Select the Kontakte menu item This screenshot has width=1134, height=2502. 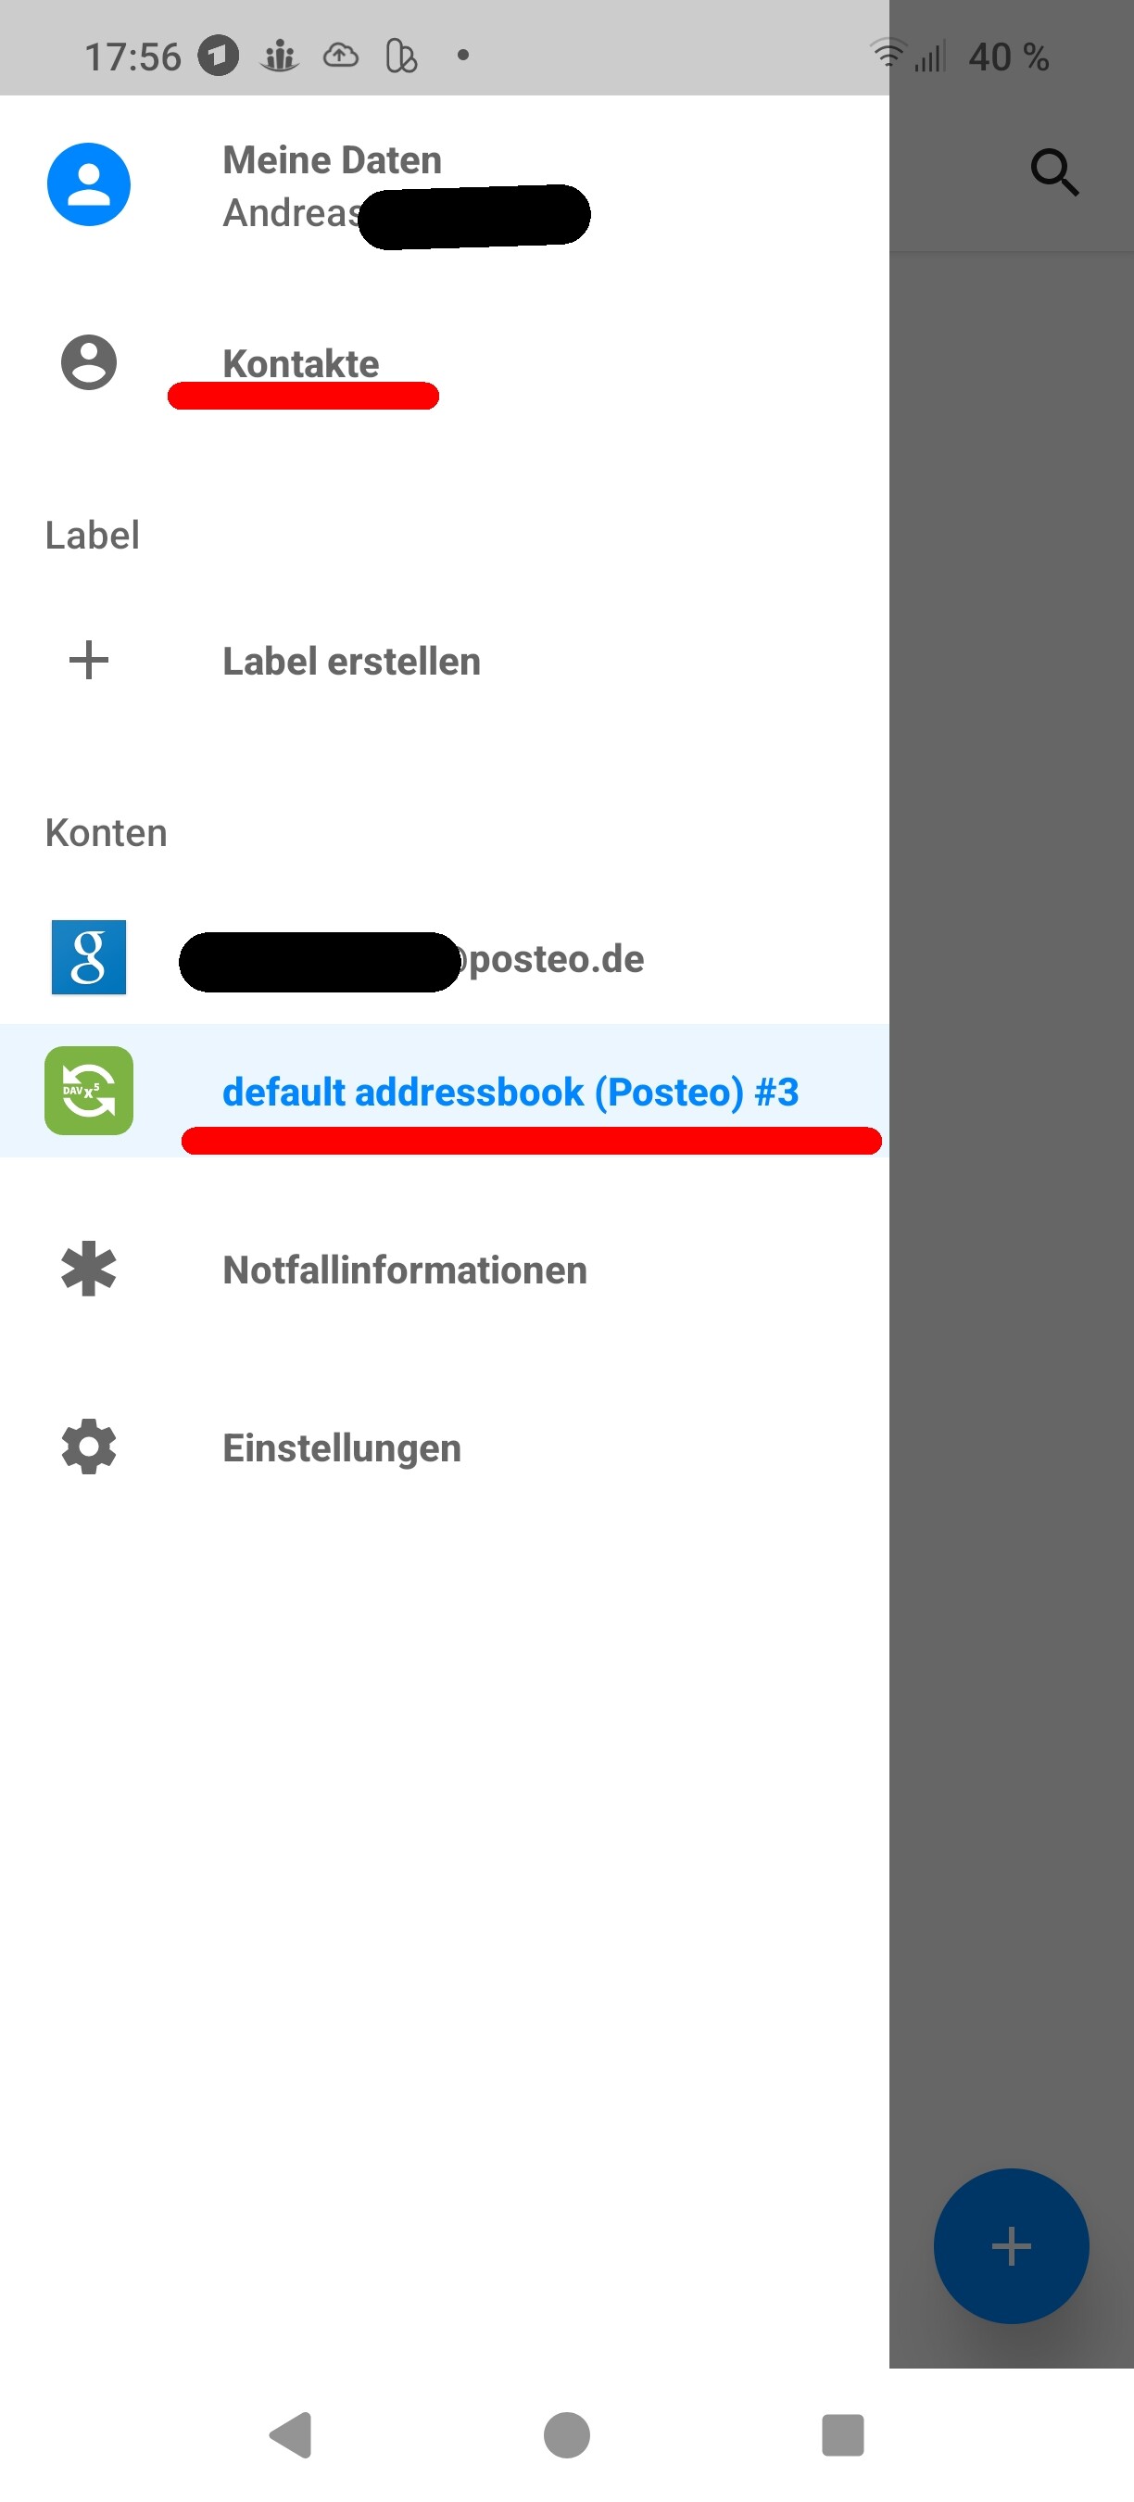(x=445, y=363)
